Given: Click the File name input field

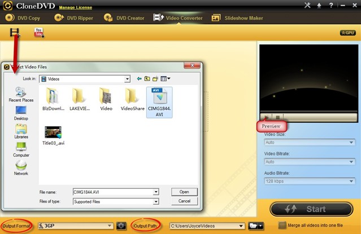Looking at the screenshot, I should 113,192.
